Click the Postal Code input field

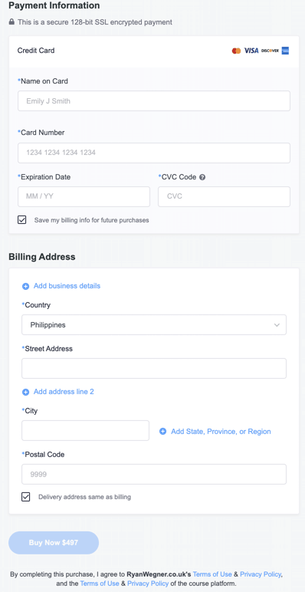(x=154, y=474)
